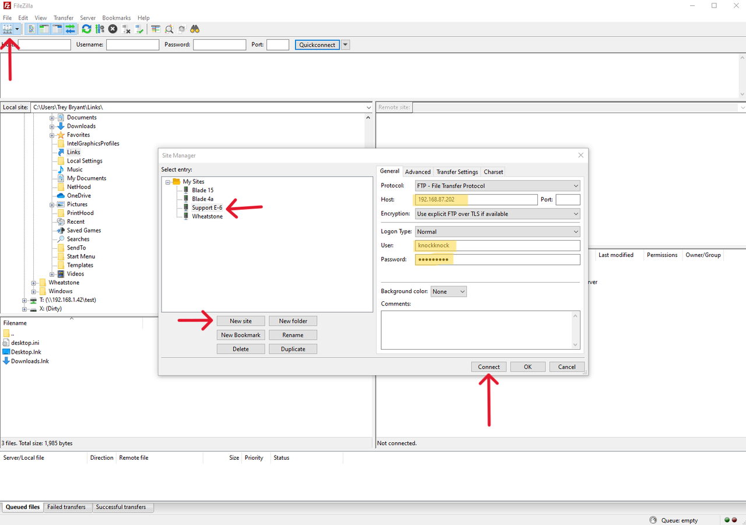Open the View menu
This screenshot has height=525, width=746.
41,18
